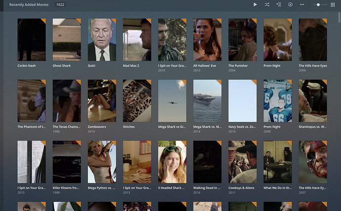Open the Zombeavers poster
This screenshot has width=341, height=211.
tap(102, 101)
